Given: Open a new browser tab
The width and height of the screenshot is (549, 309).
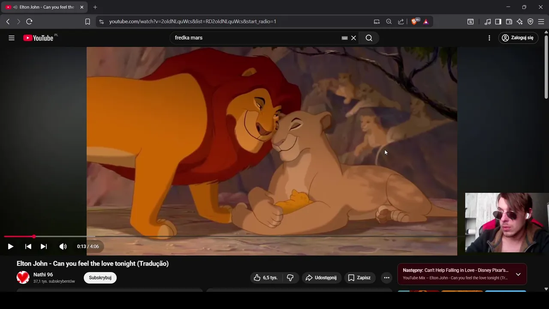Looking at the screenshot, I should 95,7.
